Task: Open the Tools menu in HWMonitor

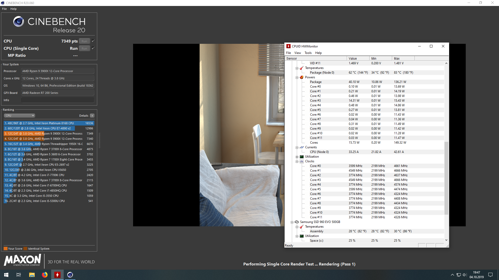Action: (308, 53)
